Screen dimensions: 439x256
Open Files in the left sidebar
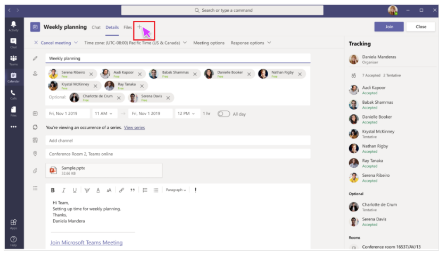point(13,111)
